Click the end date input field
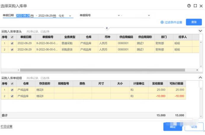The width and height of the screenshot is (205, 135). (45, 16)
